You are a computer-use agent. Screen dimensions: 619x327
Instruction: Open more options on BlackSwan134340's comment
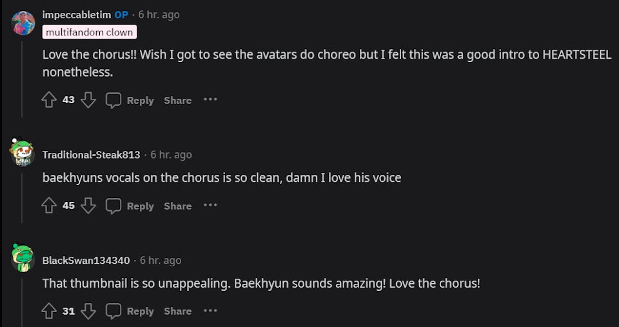point(210,311)
